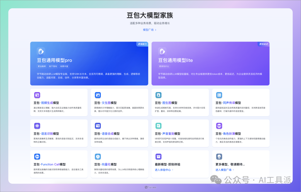
Task: Click the 语音合成 description text
Action: point(119,140)
